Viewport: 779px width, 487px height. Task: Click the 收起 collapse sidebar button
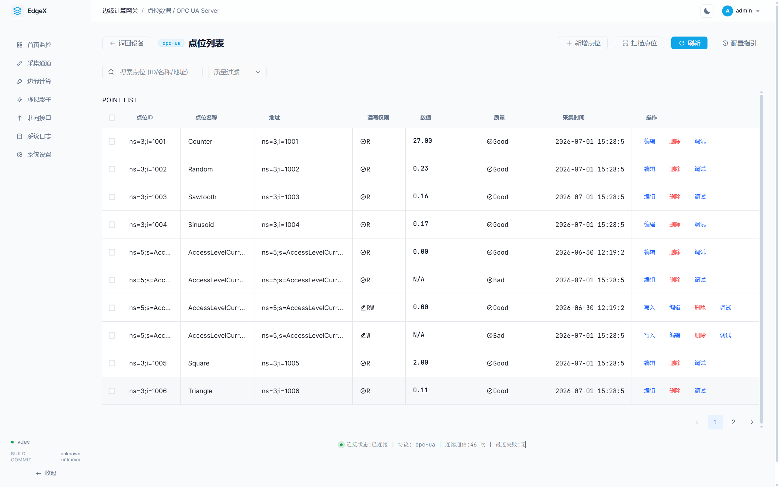coord(46,473)
